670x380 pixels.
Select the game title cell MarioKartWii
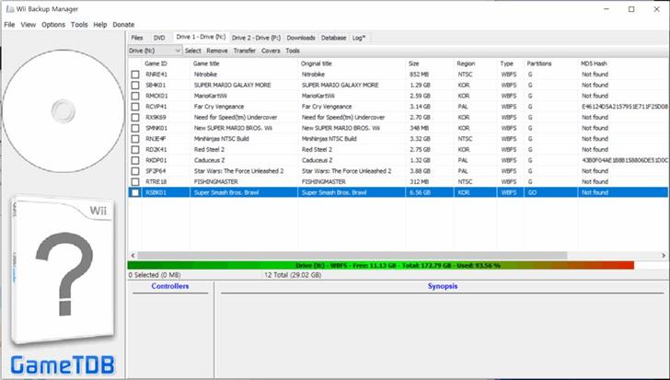click(211, 96)
